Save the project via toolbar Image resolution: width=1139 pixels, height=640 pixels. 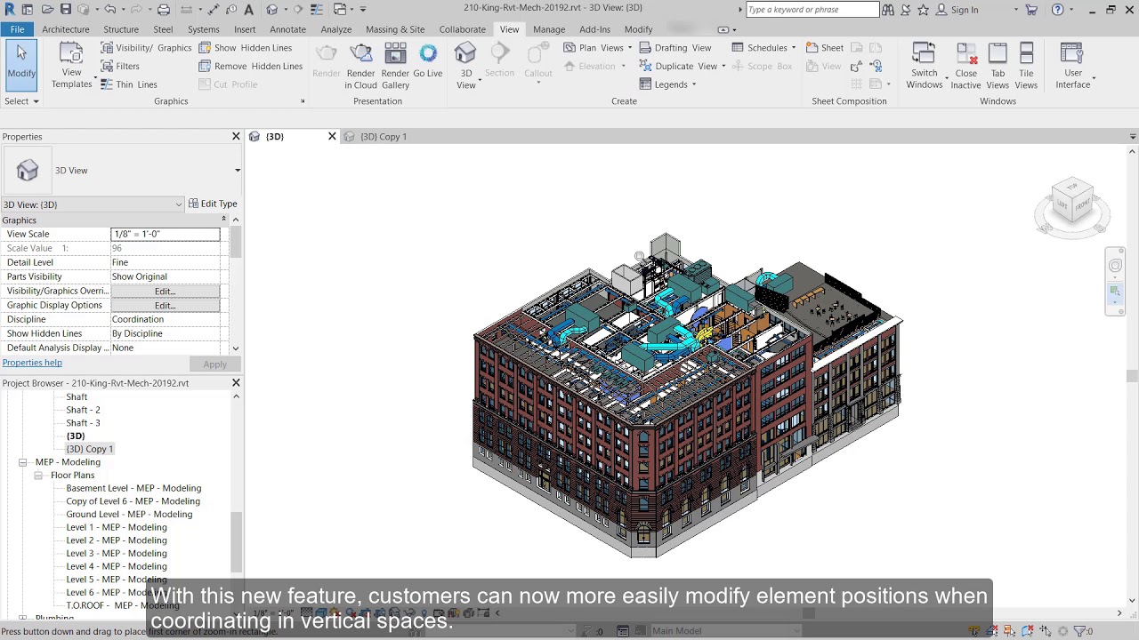[66, 10]
